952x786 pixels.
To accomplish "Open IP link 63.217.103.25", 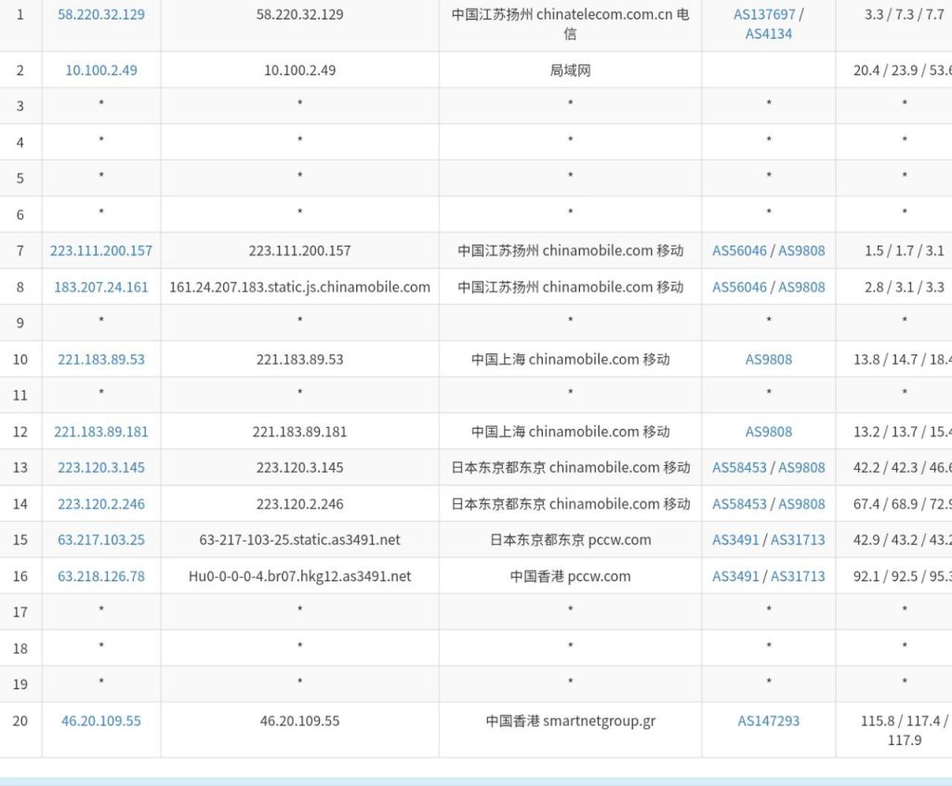I will click(100, 540).
